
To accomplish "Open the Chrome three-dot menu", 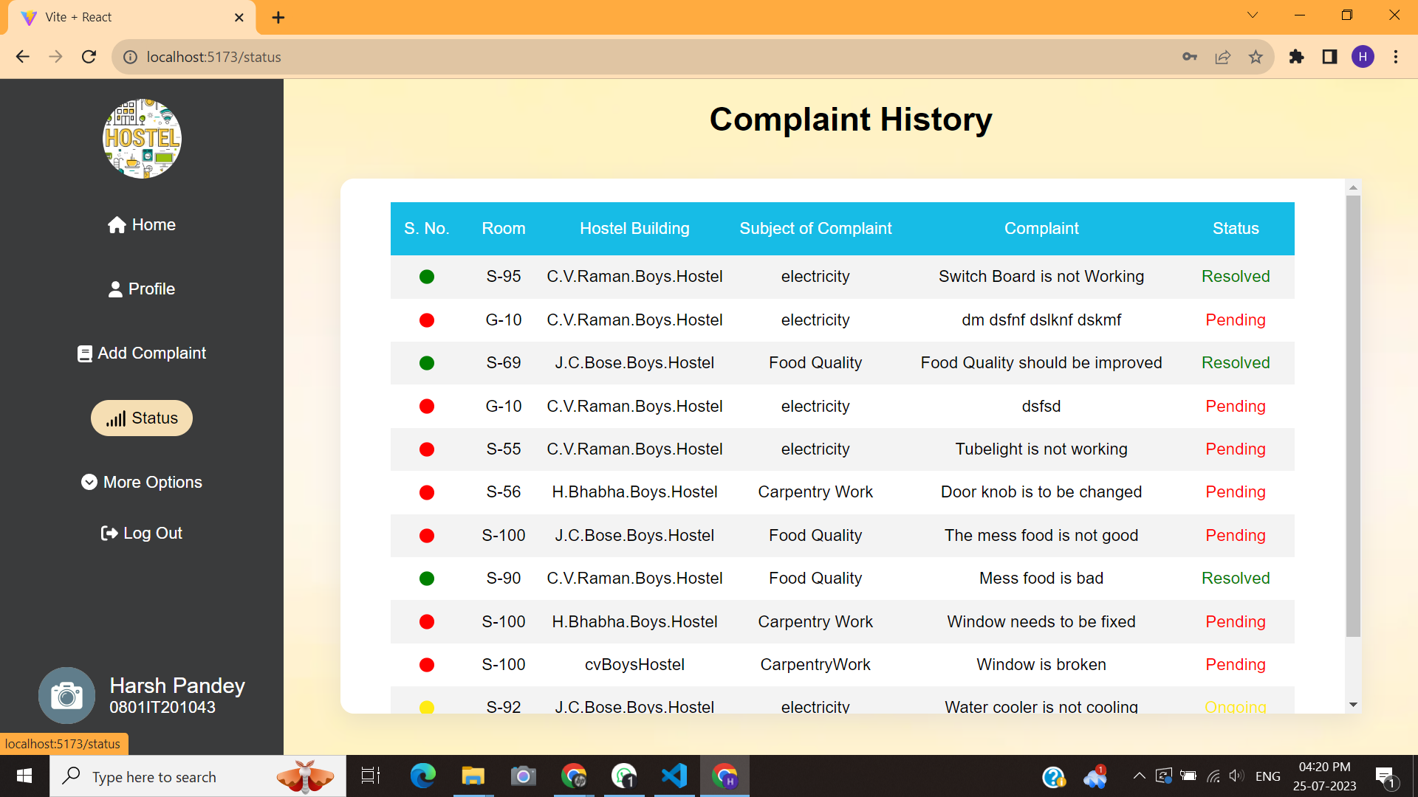I will coord(1396,57).
